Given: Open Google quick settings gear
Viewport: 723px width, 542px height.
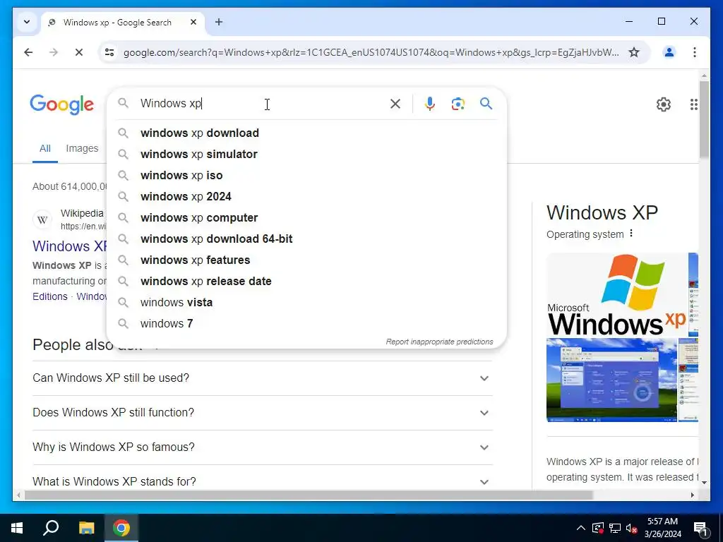Looking at the screenshot, I should pos(663,104).
